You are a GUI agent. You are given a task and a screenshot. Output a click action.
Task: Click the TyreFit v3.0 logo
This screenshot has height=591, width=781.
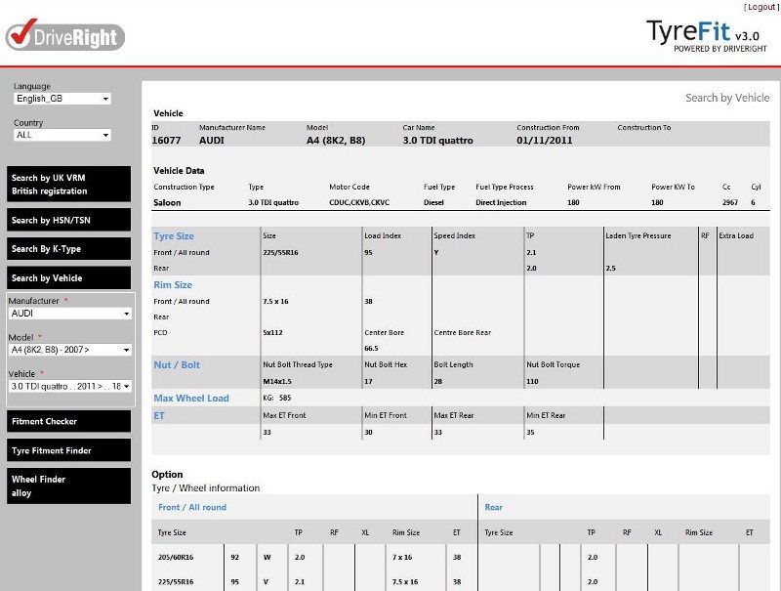(x=706, y=36)
